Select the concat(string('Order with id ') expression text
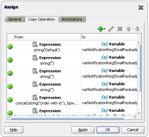 [47, 103]
